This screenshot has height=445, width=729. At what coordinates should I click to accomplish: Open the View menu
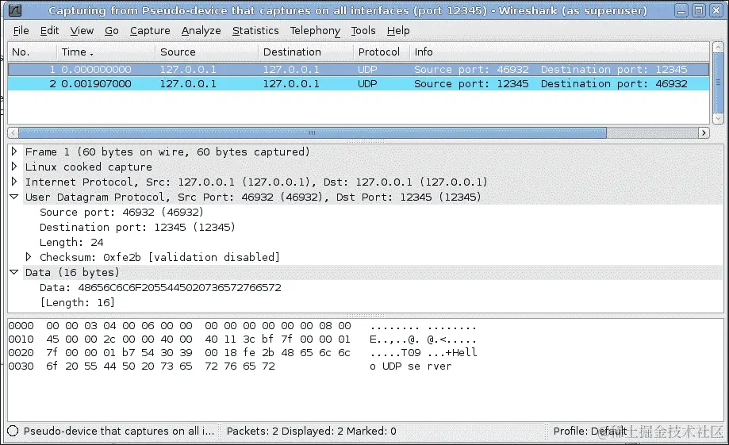82,31
